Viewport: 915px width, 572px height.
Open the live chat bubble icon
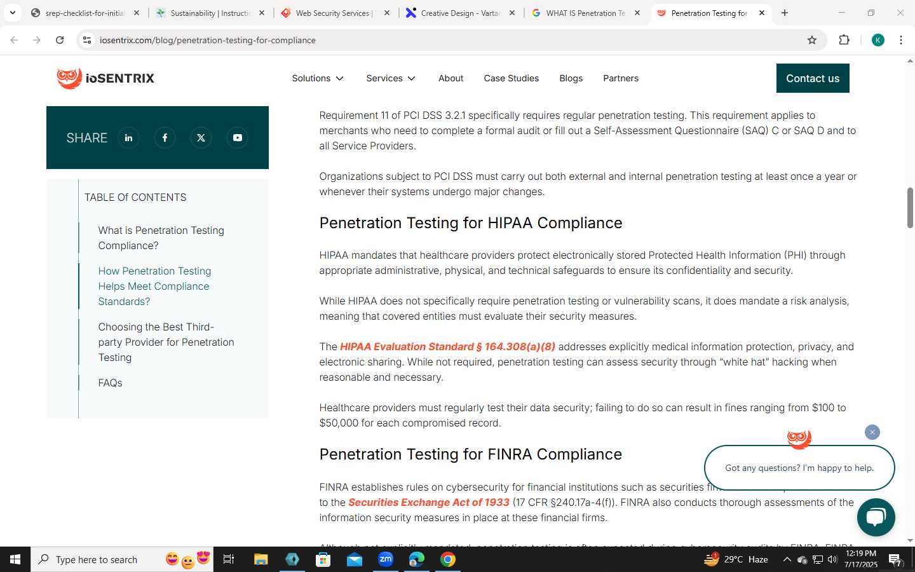876,517
